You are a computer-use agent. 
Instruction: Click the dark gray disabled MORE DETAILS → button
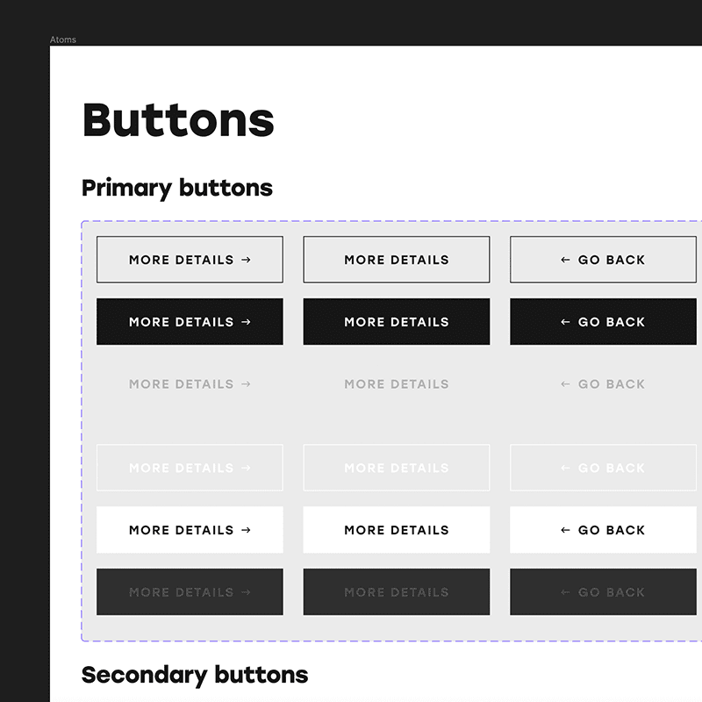click(190, 592)
